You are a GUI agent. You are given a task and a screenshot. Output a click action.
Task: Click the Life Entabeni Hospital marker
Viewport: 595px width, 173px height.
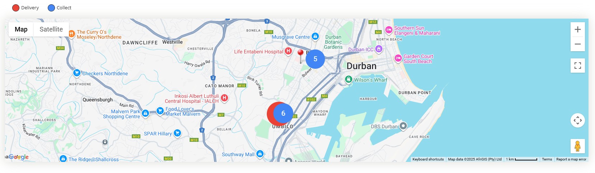coord(288,51)
